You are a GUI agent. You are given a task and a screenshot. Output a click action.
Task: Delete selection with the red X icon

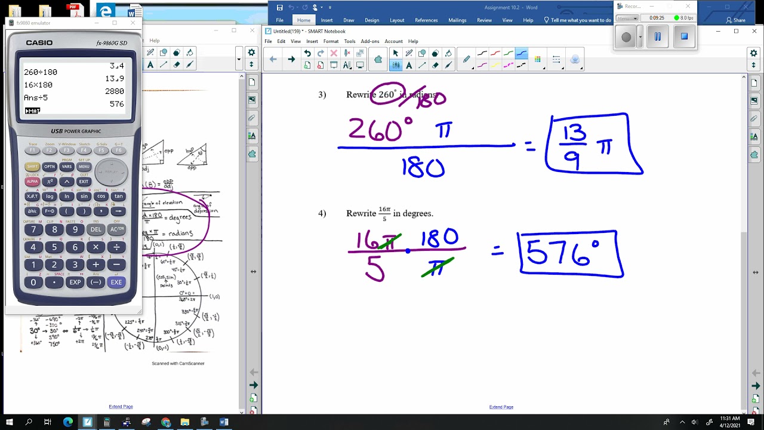tap(334, 53)
